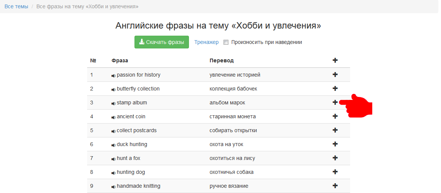
Task: Click the 'Перевод' column header
Action: 222,60
